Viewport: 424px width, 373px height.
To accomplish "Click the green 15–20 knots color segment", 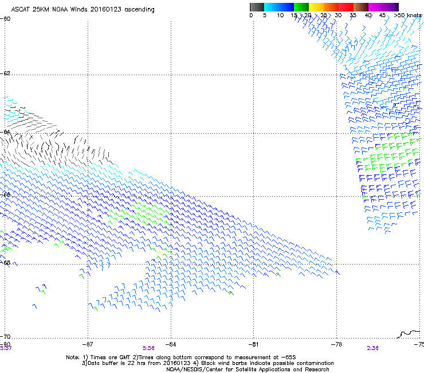I will pos(301,7).
